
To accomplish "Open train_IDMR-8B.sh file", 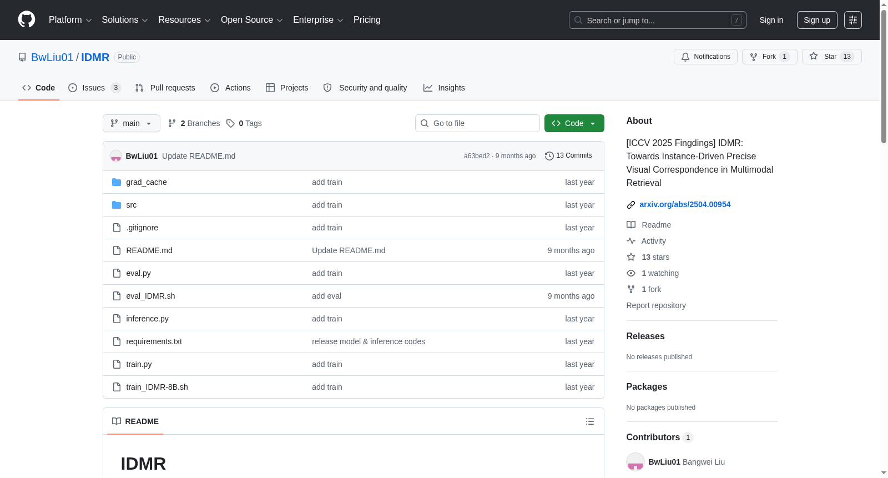I will tap(157, 387).
